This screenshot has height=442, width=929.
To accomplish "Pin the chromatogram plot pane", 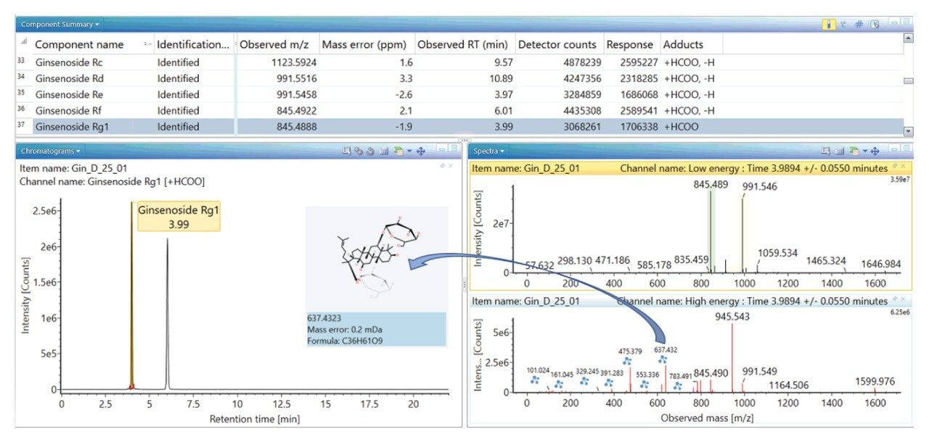I will (442, 166).
